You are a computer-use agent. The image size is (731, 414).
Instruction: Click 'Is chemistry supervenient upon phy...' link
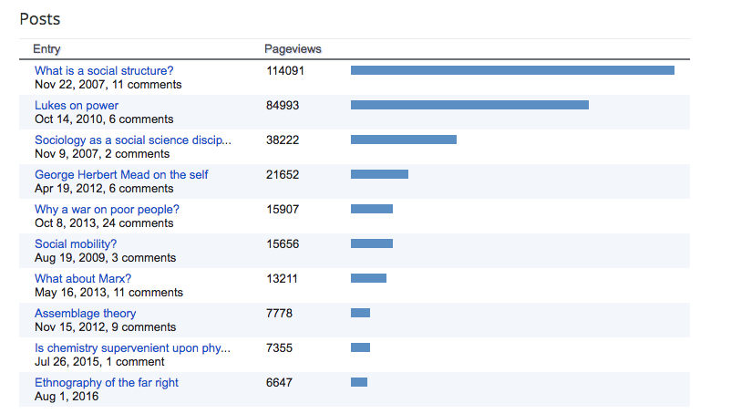pyautogui.click(x=132, y=347)
